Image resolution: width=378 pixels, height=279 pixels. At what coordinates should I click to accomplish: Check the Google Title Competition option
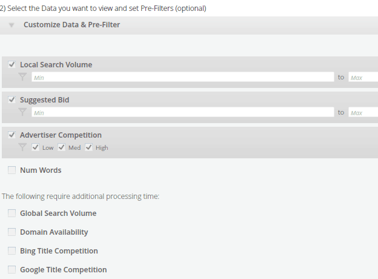pyautogui.click(x=12, y=269)
